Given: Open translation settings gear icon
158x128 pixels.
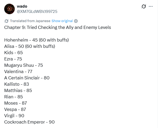Looking at the screenshot, I should (76, 21).
